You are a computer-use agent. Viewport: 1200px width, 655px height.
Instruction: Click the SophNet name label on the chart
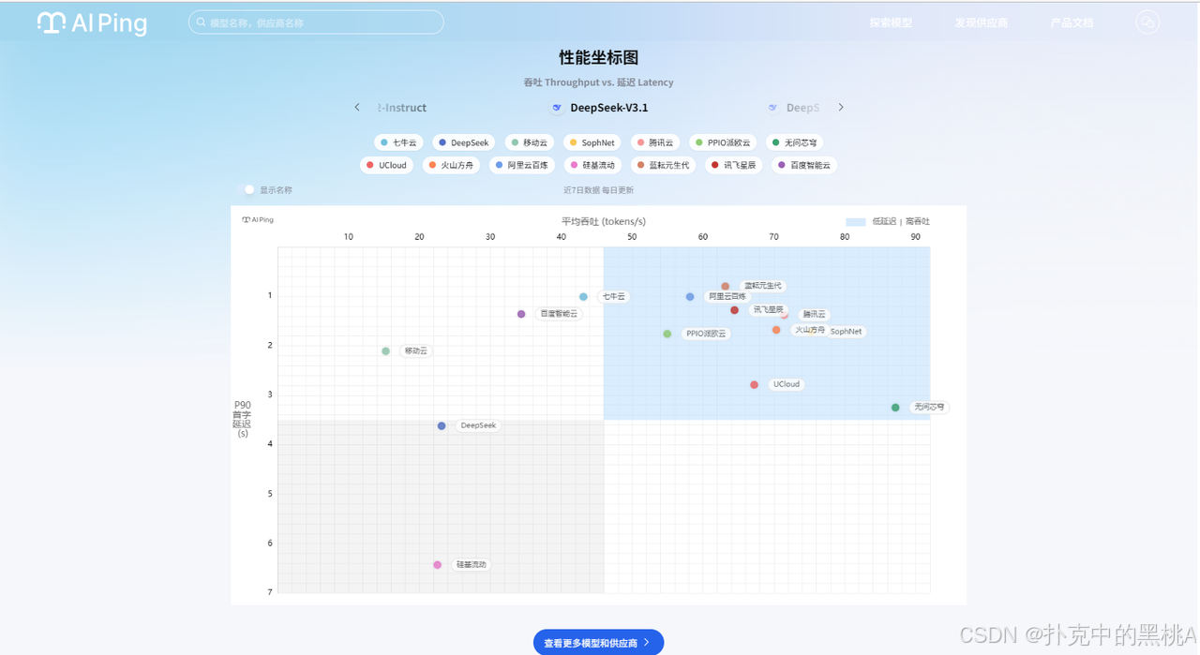(847, 332)
